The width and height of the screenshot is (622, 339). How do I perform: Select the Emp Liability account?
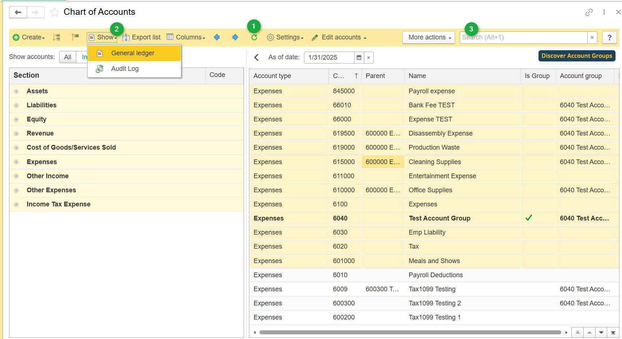[434, 232]
